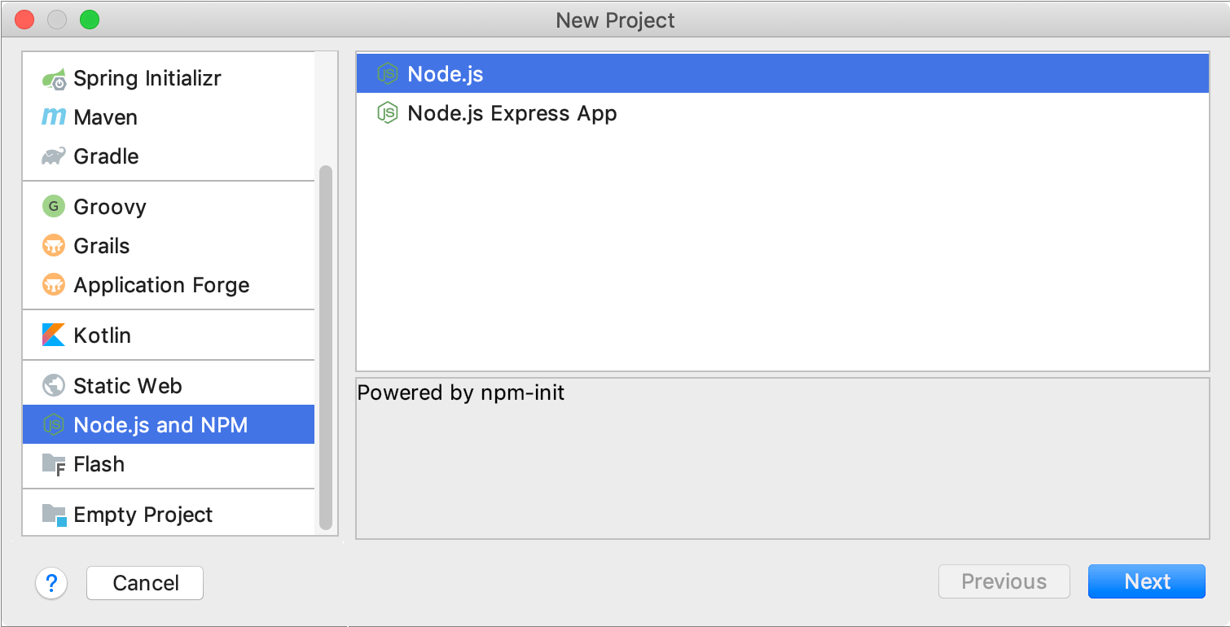Click the Node.js Express App icon
This screenshot has width=1230, height=627.
[387, 113]
